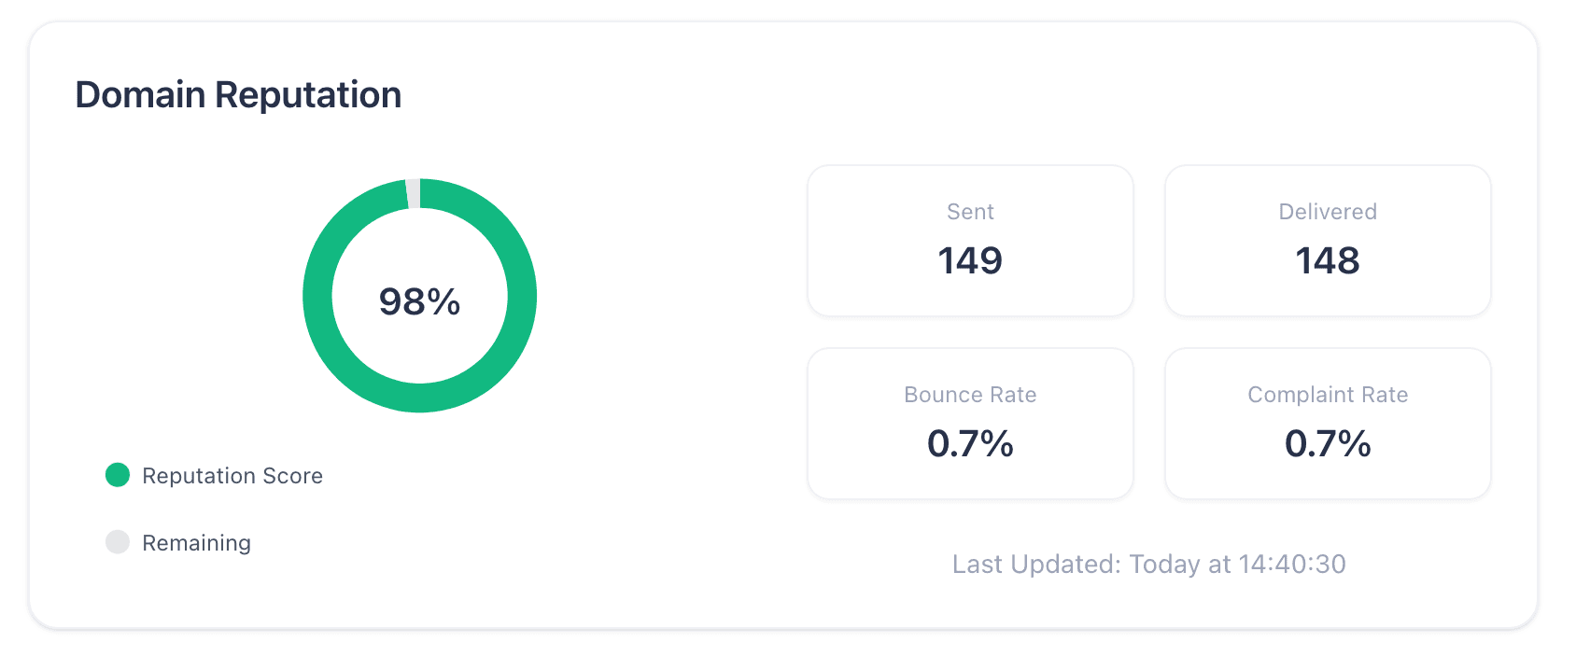Open the Delivered stat card
The image size is (1576, 670).
[1328, 241]
